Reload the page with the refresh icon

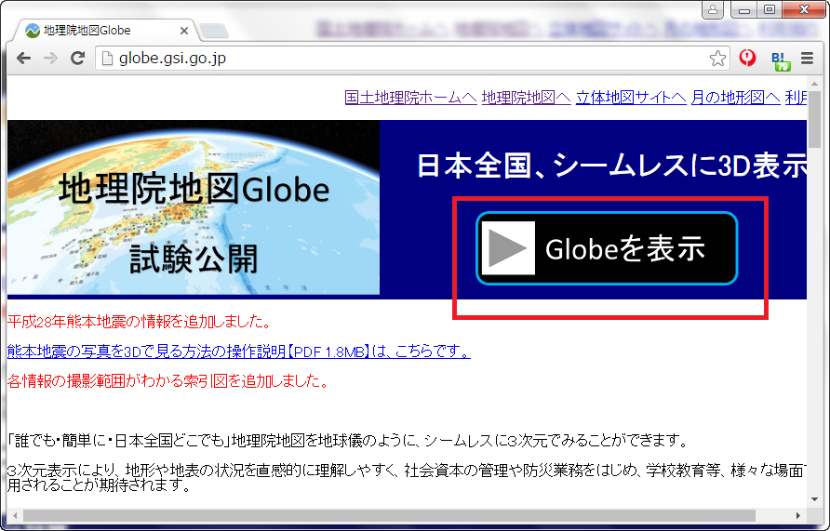coord(78,59)
